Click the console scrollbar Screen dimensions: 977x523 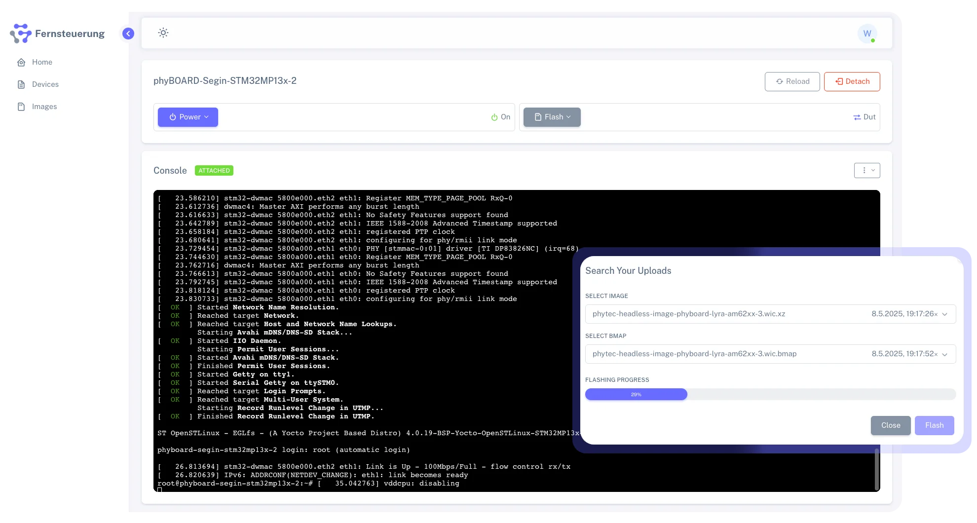click(877, 470)
